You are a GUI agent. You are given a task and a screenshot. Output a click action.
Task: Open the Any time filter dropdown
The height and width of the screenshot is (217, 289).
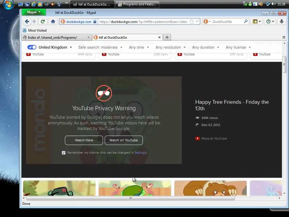139,47
